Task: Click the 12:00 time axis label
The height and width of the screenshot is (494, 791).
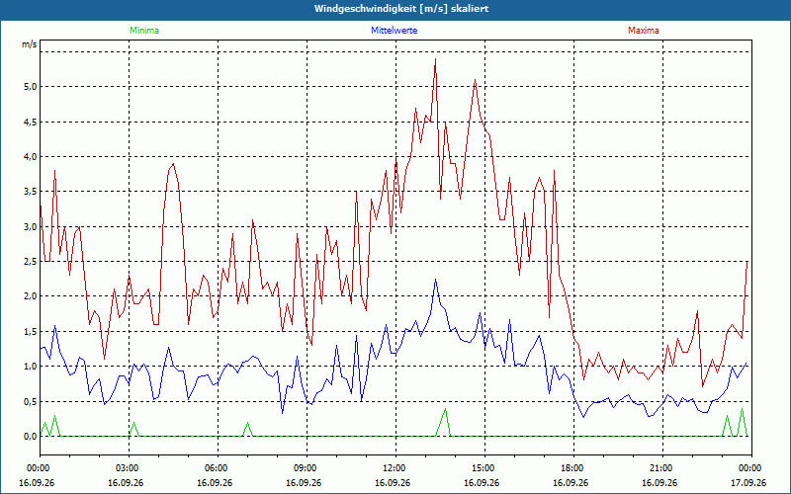Action: pyautogui.click(x=395, y=468)
